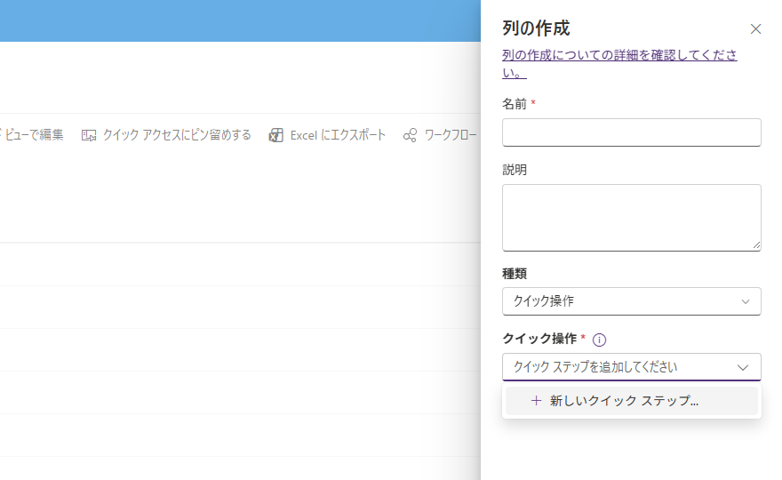782x480 pixels.
Task: Open the 種類 combo box showing クイック操作
Action: point(622,301)
